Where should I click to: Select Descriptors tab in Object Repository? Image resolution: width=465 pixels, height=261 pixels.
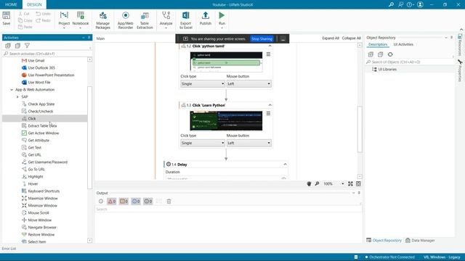(378, 44)
